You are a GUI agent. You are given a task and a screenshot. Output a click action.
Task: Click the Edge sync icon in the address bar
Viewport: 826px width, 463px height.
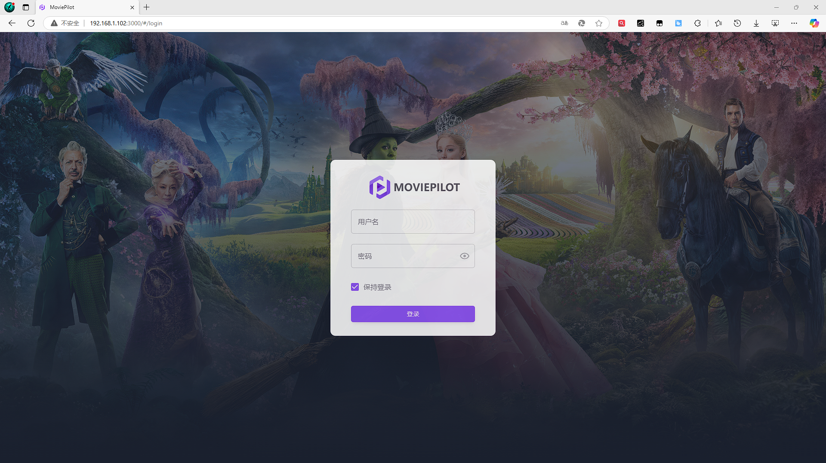pos(582,23)
